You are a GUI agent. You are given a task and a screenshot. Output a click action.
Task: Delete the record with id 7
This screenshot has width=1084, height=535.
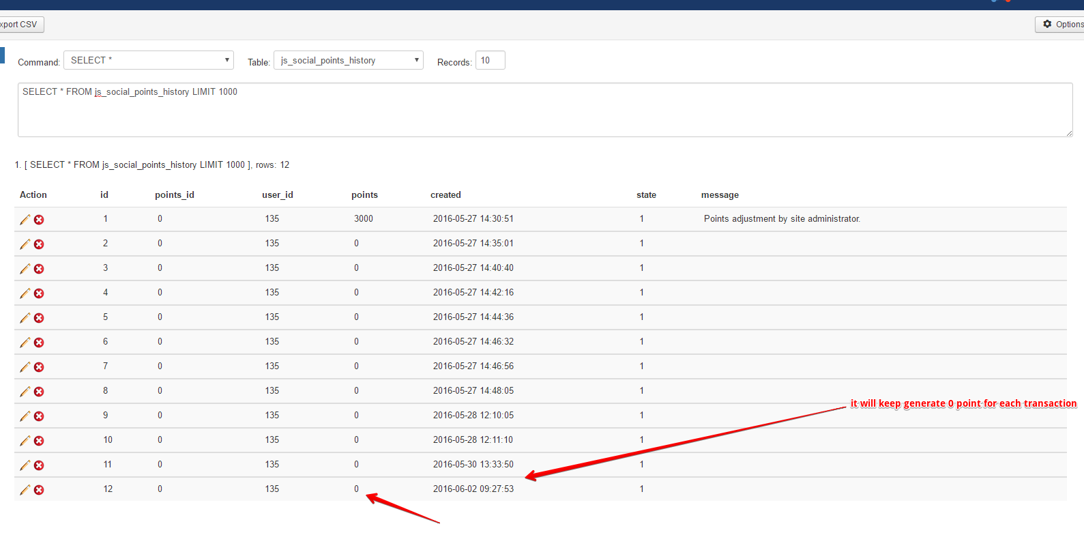pyautogui.click(x=39, y=367)
